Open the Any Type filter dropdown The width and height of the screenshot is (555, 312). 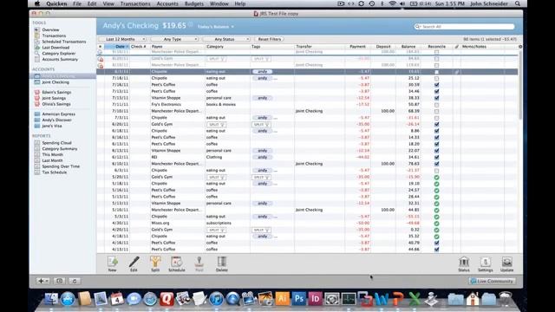pyautogui.click(x=174, y=39)
